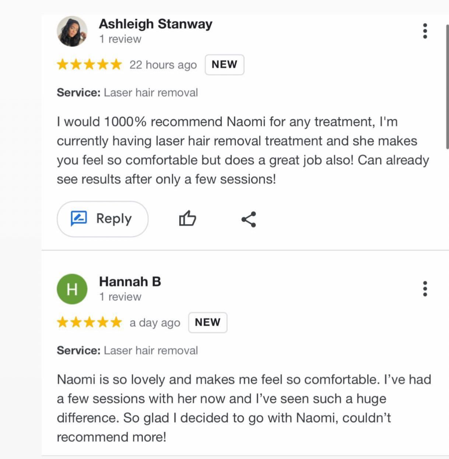
Task: Click the NEW badge on Hannah's review
Action: click(208, 322)
